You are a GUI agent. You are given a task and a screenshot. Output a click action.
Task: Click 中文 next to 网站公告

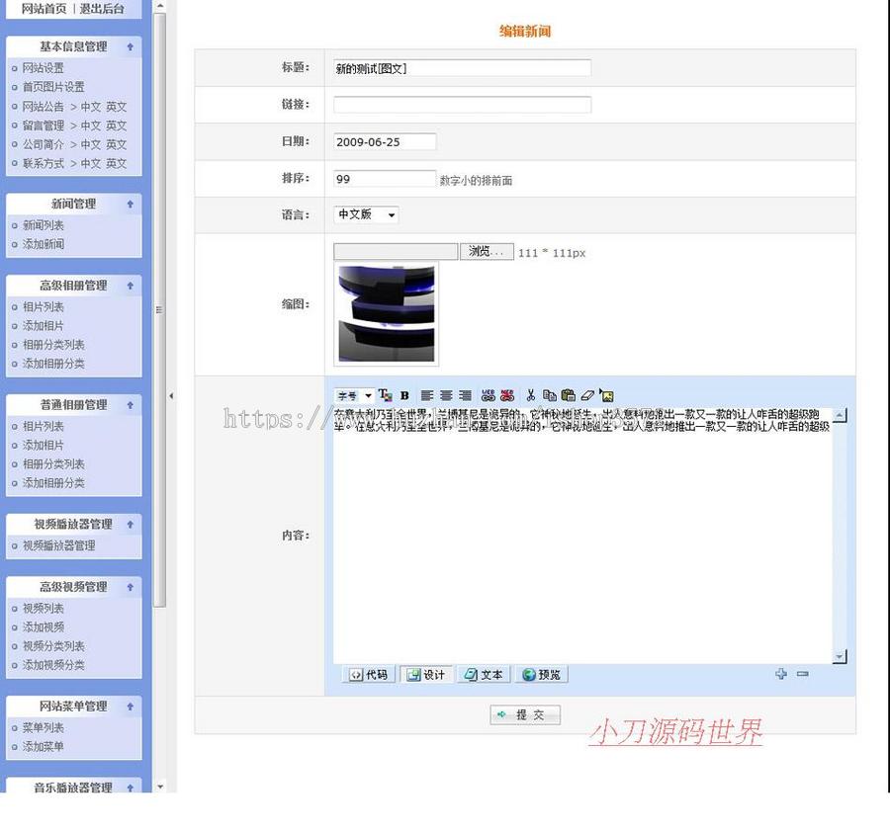[x=91, y=106]
